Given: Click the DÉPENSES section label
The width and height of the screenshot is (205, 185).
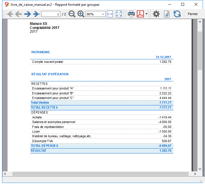Looking at the screenshot, I should click(x=39, y=112).
